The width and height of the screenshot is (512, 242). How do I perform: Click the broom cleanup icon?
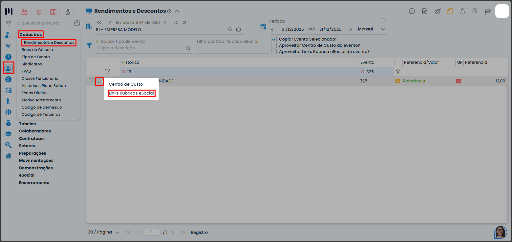pyautogui.click(x=437, y=11)
